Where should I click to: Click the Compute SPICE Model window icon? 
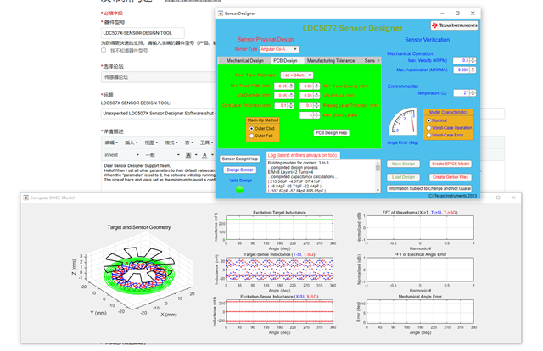point(26,198)
